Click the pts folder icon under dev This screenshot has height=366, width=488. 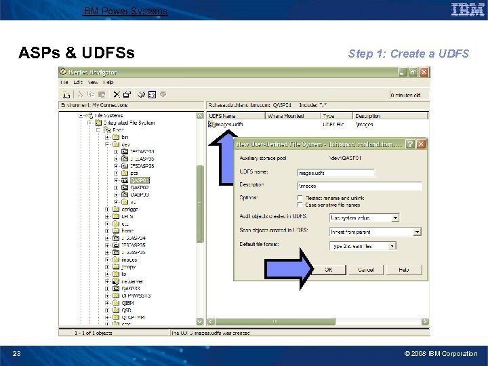point(125,173)
